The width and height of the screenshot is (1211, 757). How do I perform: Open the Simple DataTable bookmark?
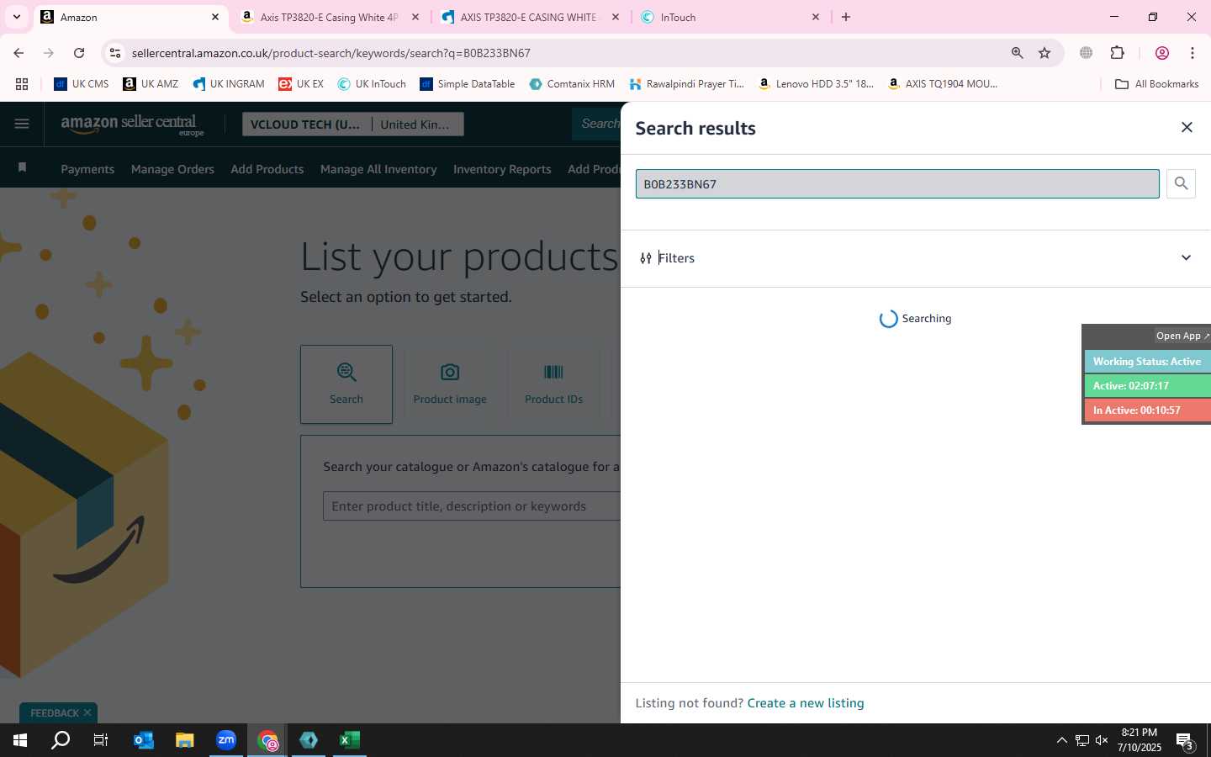pyautogui.click(x=468, y=84)
